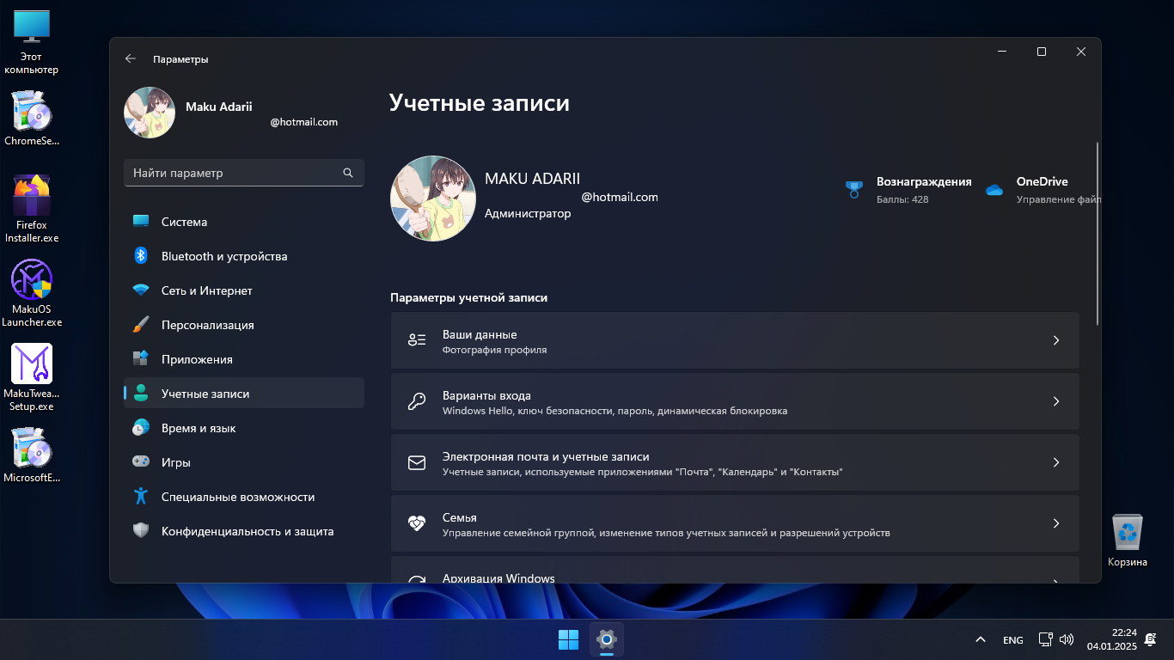Click the Ваши данные profile card icon

(417, 340)
